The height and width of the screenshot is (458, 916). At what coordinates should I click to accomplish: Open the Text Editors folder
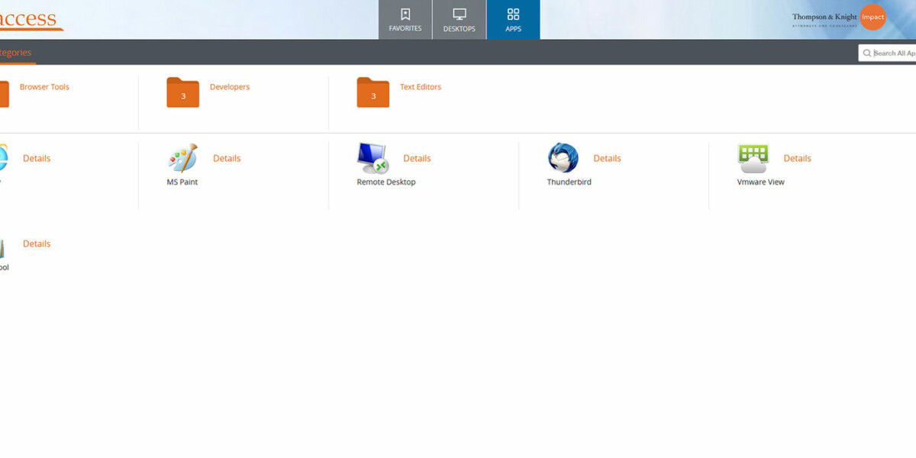pos(373,92)
